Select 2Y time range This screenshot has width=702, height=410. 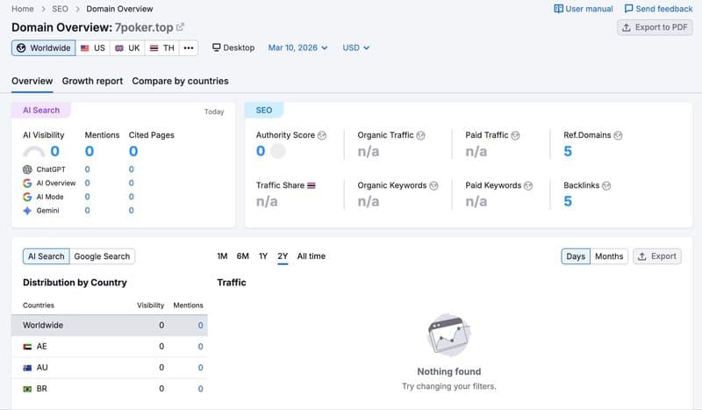point(283,256)
